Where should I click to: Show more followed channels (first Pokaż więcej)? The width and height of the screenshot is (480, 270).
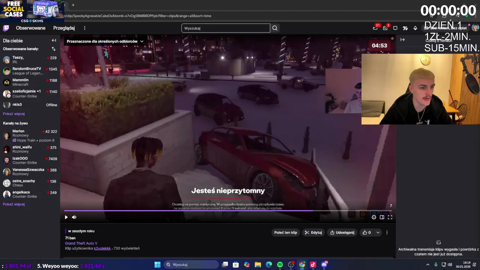[x=14, y=114]
